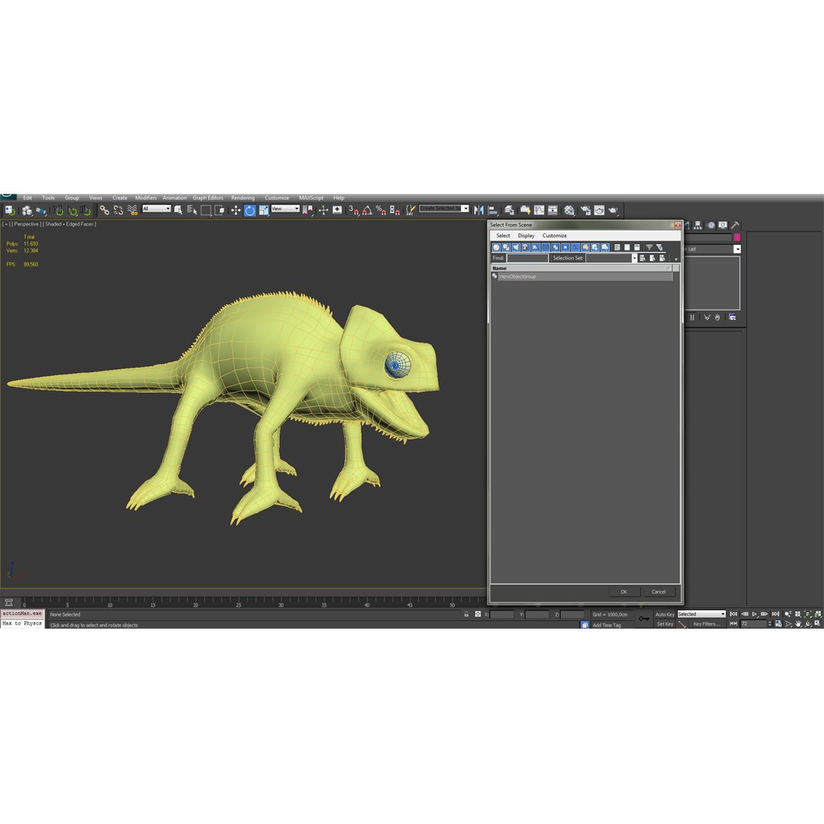
Task: Open the View reference coordinate dropdown
Action: (285, 208)
